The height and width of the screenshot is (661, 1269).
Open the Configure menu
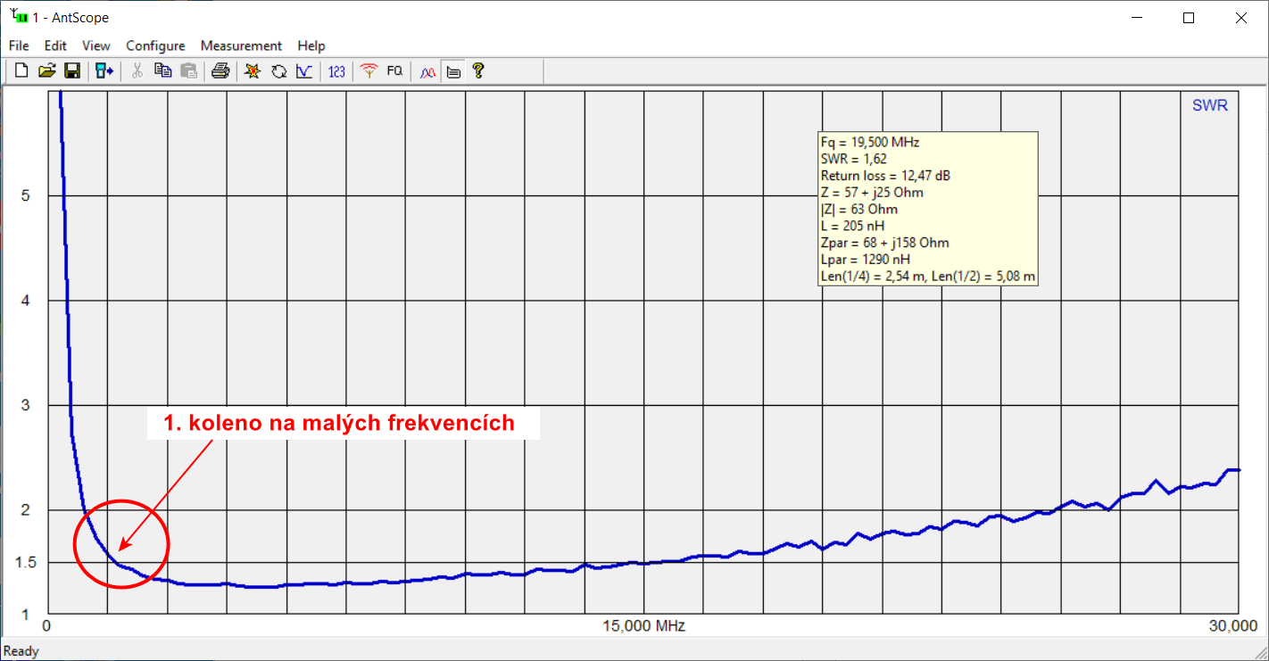(155, 45)
